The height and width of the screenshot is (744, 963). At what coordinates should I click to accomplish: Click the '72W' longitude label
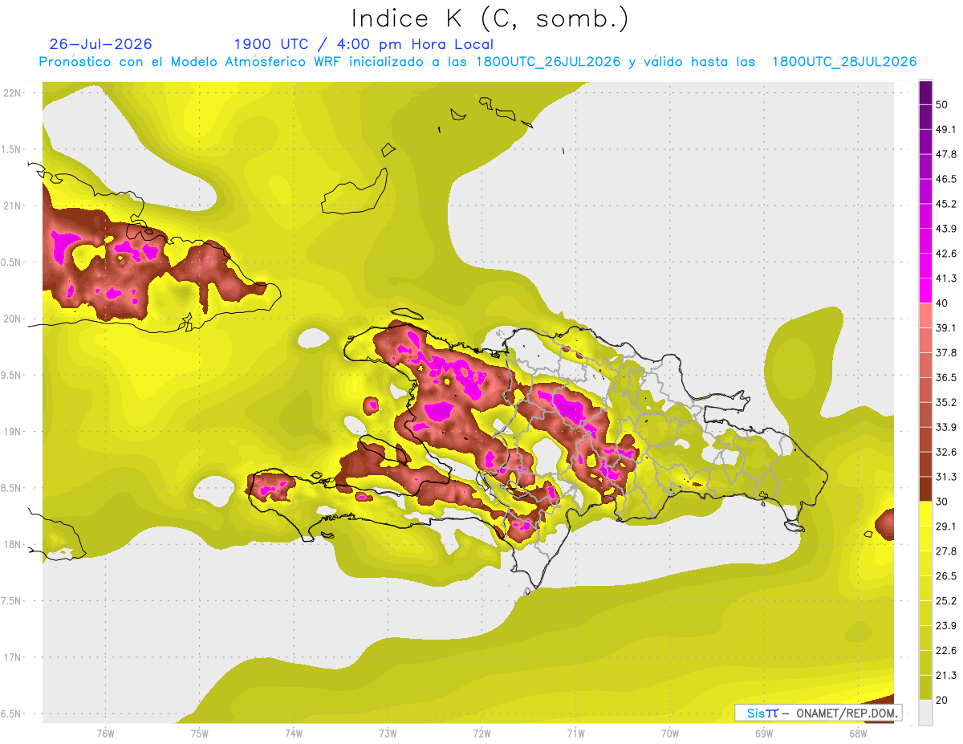point(481,734)
